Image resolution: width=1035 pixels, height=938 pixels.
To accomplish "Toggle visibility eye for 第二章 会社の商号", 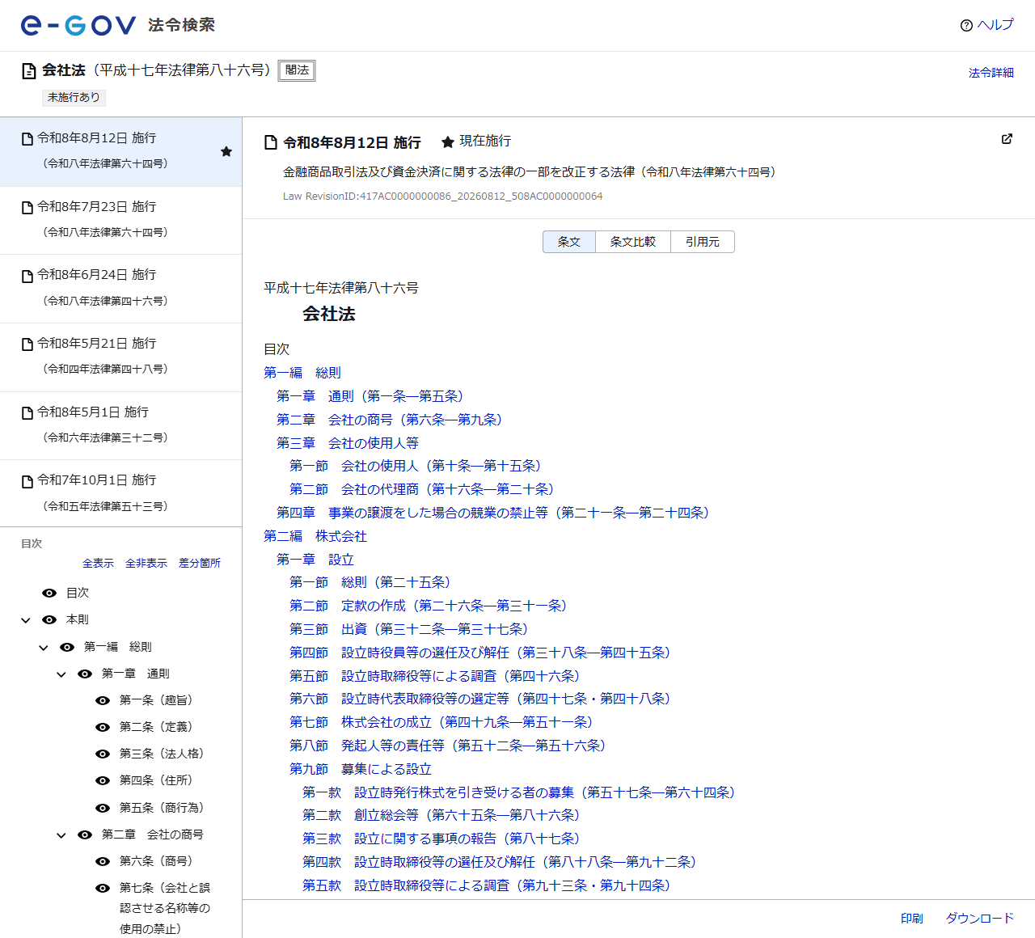I will (85, 834).
